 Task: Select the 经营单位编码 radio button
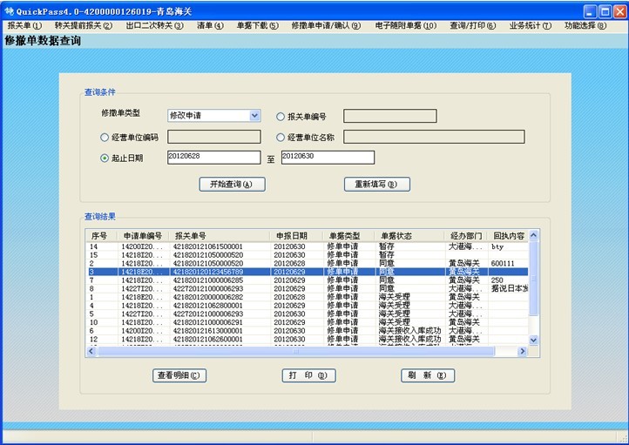105,138
